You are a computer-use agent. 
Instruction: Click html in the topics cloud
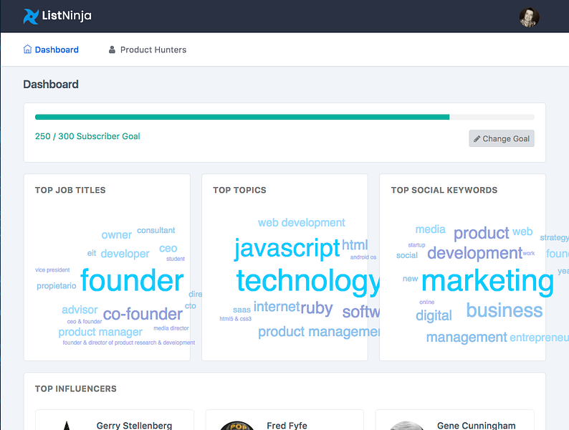pos(355,245)
